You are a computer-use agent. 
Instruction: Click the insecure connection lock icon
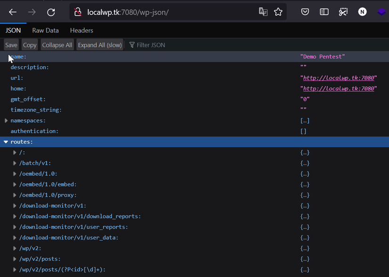(x=78, y=12)
